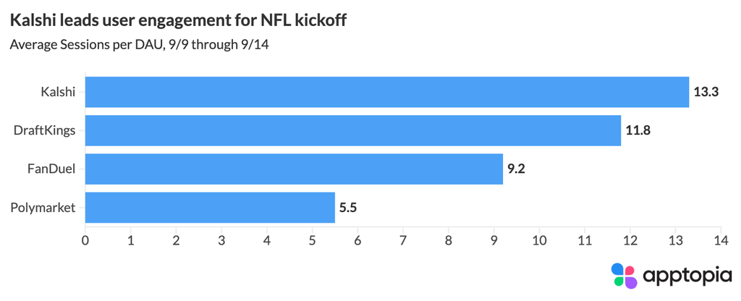Click the 7 tick on the x-axis
Image resolution: width=741 pixels, height=301 pixels.
click(x=403, y=240)
